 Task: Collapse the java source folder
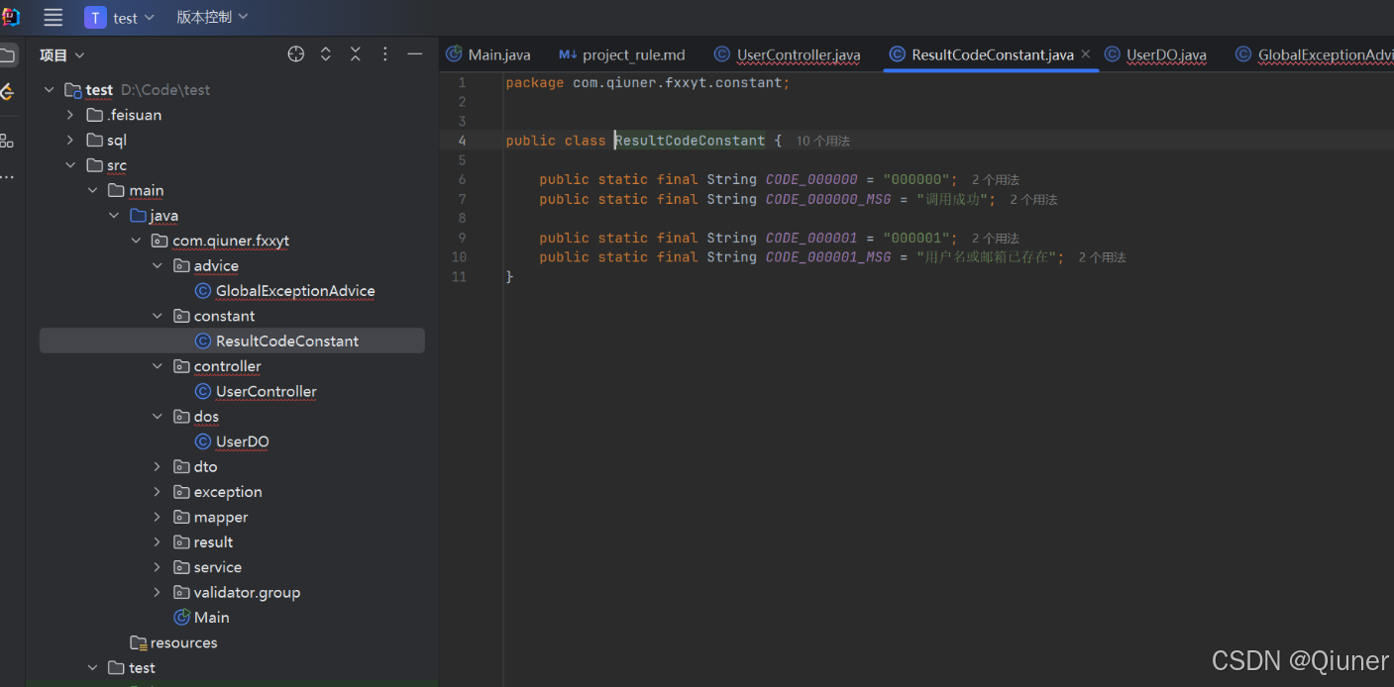pos(114,216)
